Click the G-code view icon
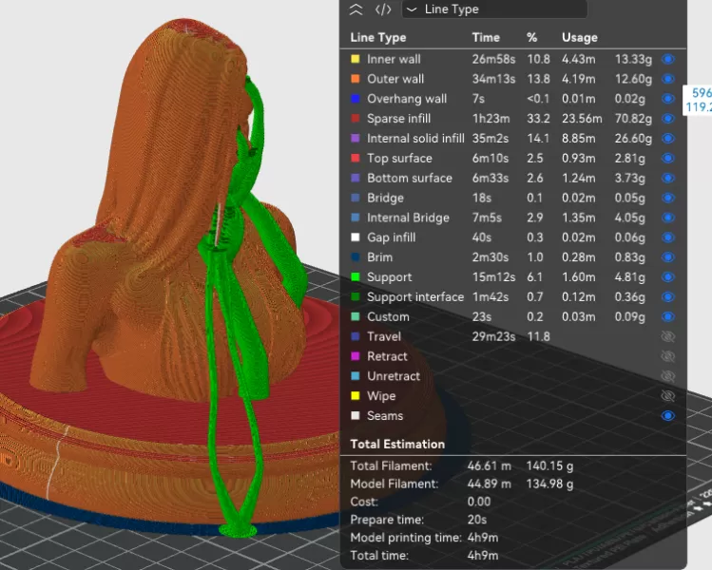Viewport: 712px width, 570px height. coord(383,9)
